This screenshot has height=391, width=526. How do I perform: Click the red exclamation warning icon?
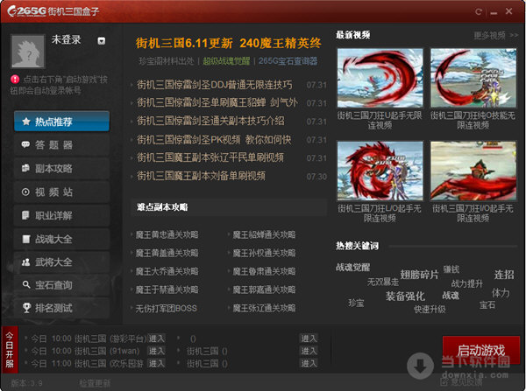pos(15,80)
